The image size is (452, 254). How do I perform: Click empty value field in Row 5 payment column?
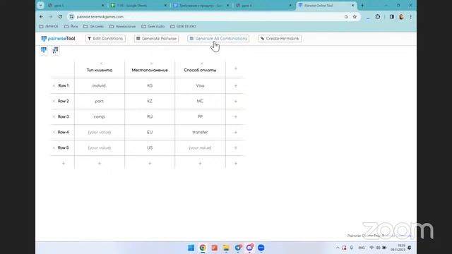pyautogui.click(x=200, y=148)
